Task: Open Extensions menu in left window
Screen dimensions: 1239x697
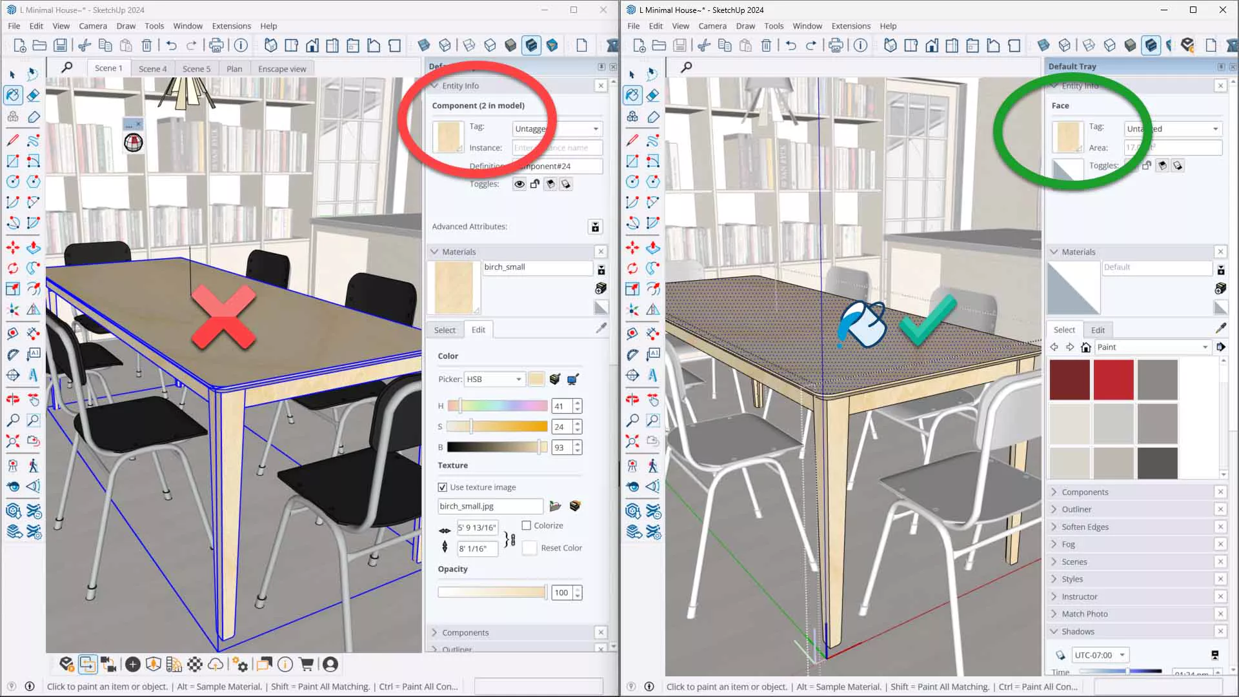Action: (x=231, y=26)
